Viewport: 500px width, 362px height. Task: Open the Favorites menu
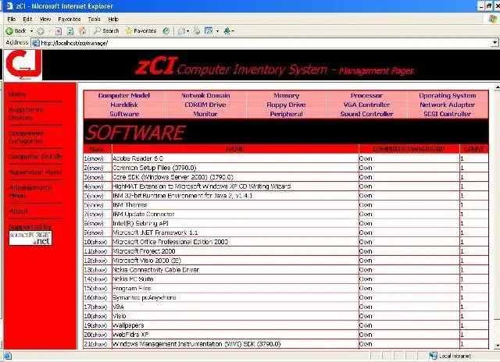[70, 19]
